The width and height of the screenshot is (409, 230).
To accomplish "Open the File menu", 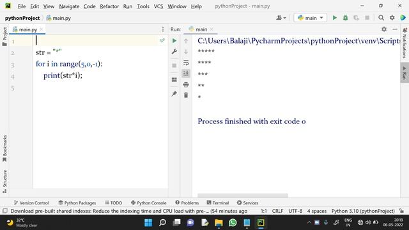I will tap(22, 6).
